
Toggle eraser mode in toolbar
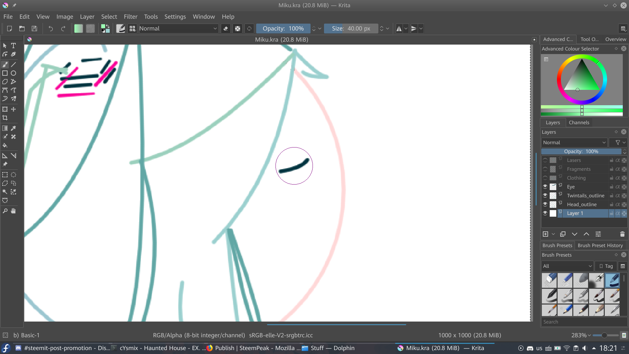click(x=225, y=29)
